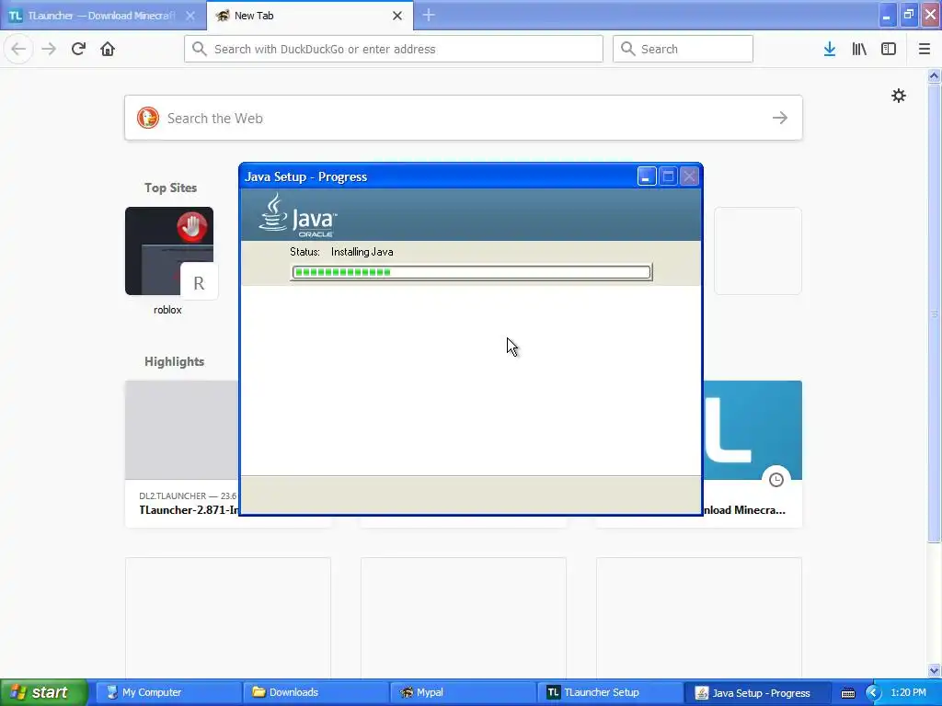Open the TLauncher-2.871 highlight card
The width and height of the screenshot is (942, 706).
pos(181,454)
